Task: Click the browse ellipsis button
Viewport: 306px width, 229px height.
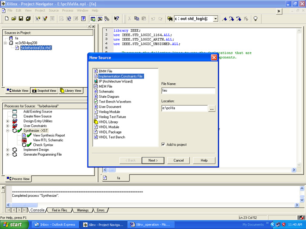Action: click(212, 108)
